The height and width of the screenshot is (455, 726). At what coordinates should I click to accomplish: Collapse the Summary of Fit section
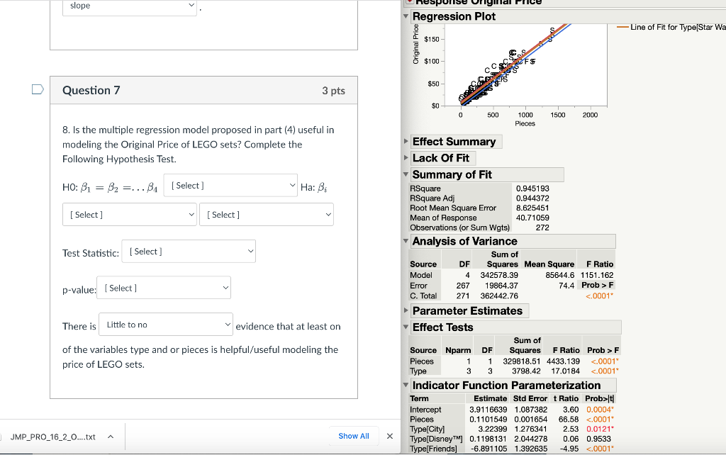pos(406,174)
